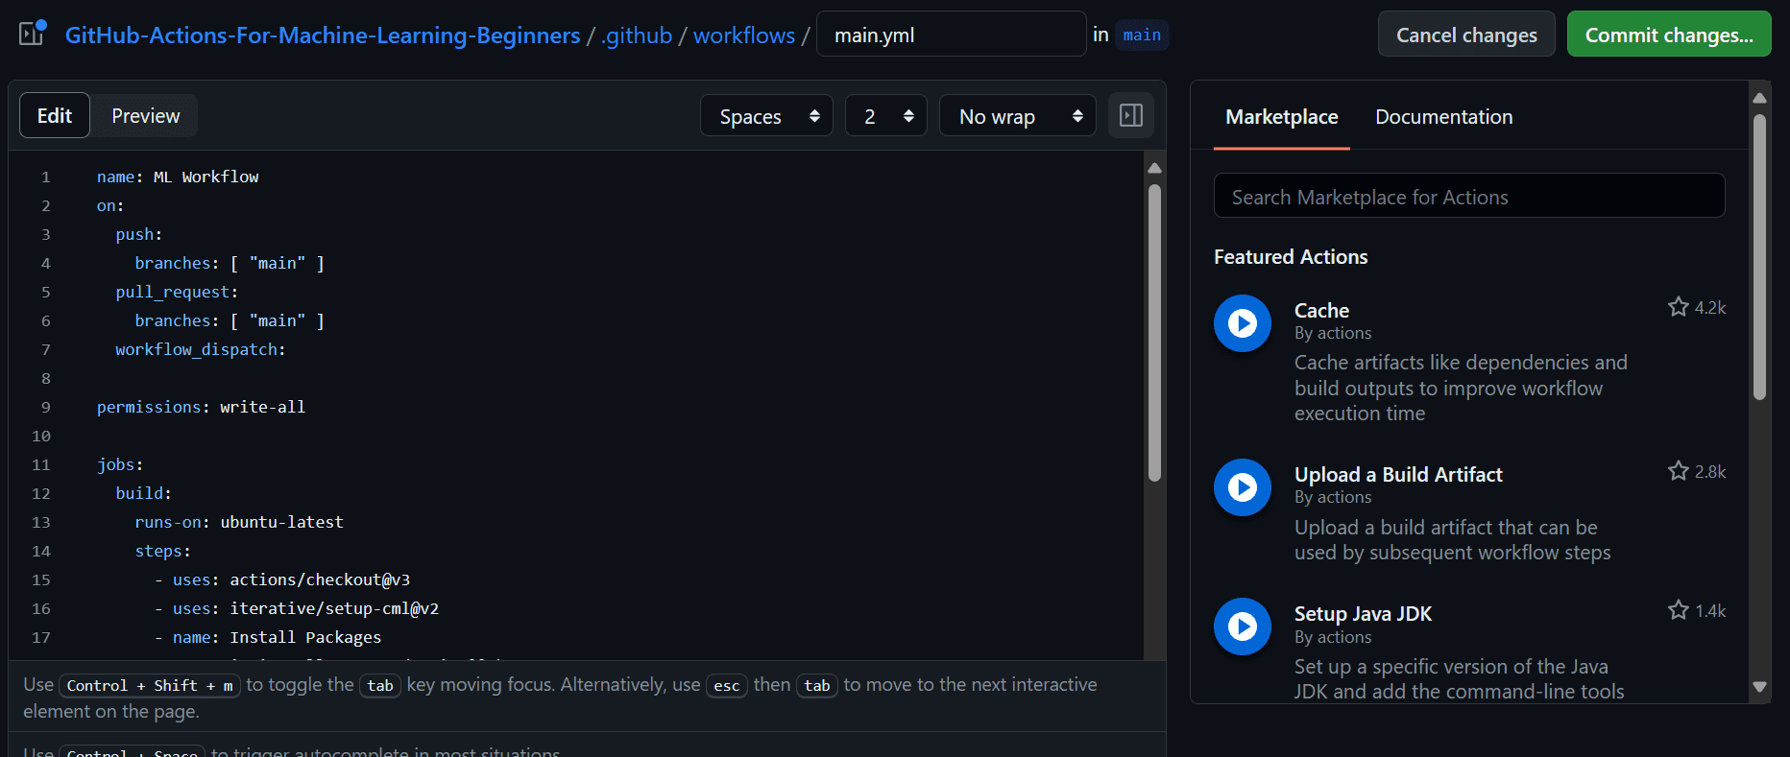The width and height of the screenshot is (1790, 757).
Task: Click the 'pull_request:' line
Action: click(x=177, y=292)
